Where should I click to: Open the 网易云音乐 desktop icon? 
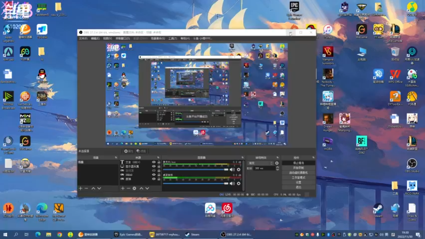point(227,210)
